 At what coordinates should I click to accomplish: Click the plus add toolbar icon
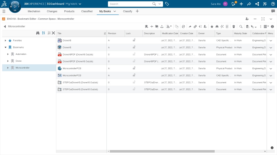tap(151, 26)
